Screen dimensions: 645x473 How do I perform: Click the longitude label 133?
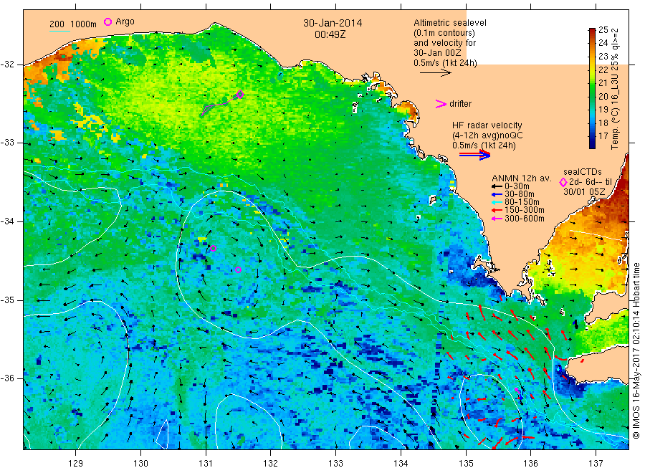point(335,464)
